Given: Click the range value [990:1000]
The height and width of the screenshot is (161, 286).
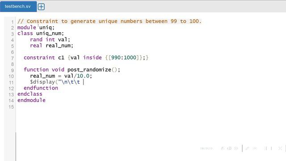Looking at the screenshot, I should (124, 58).
